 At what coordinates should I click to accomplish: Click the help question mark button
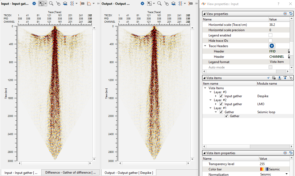pos(278,4)
